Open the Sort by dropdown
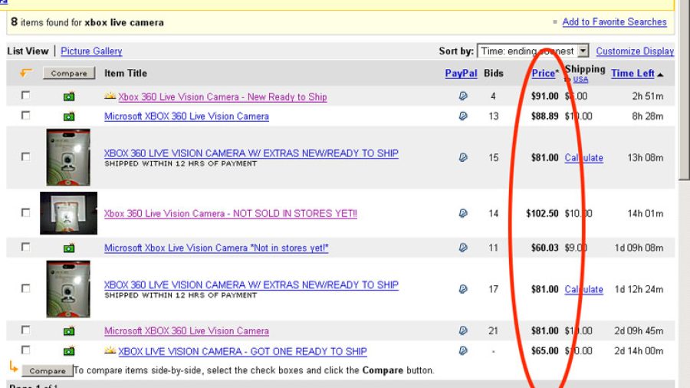690x388 pixels. point(533,51)
